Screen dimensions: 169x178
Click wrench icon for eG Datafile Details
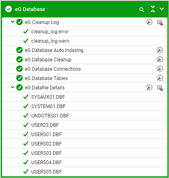coord(149,87)
